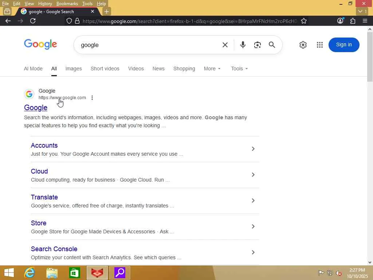Click the browser address bar URL
This screenshot has width=373, height=280.
(189, 21)
